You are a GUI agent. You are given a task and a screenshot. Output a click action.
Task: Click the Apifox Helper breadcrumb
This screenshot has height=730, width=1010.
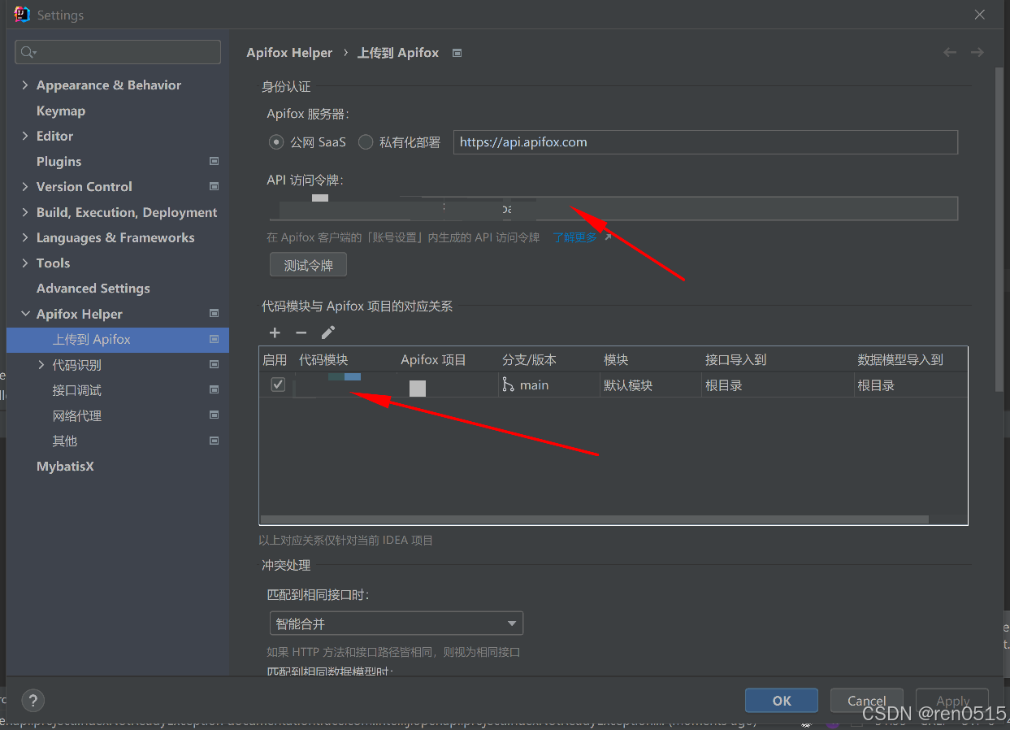click(x=289, y=52)
